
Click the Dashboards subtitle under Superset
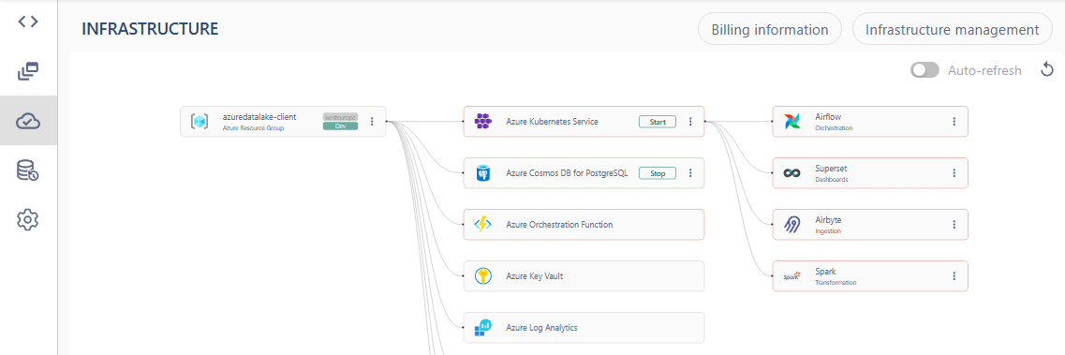(832, 179)
